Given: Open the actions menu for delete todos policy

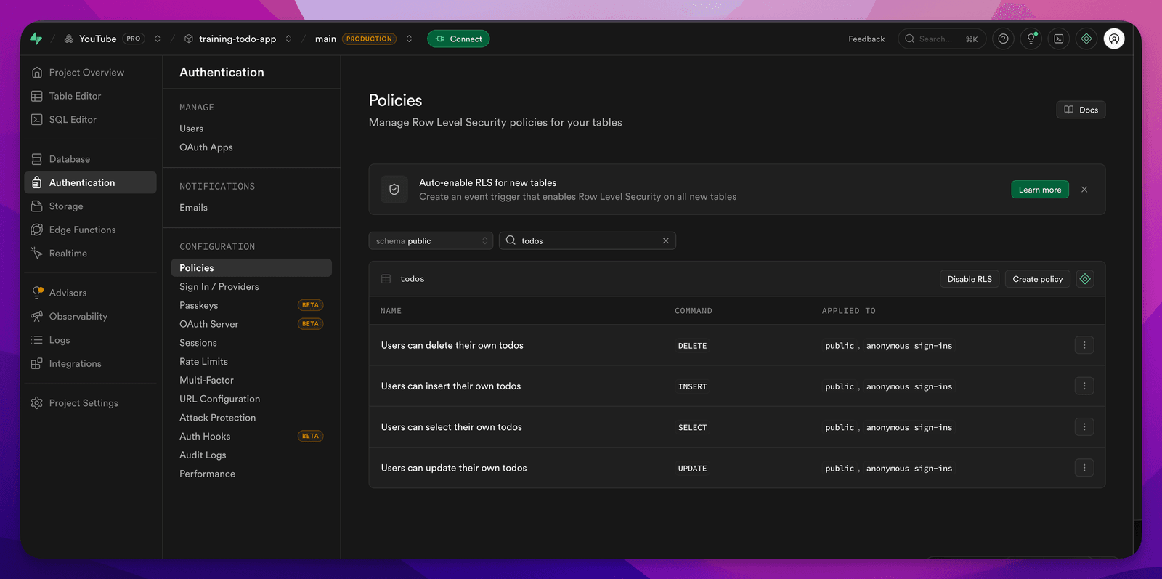Looking at the screenshot, I should click(1084, 345).
